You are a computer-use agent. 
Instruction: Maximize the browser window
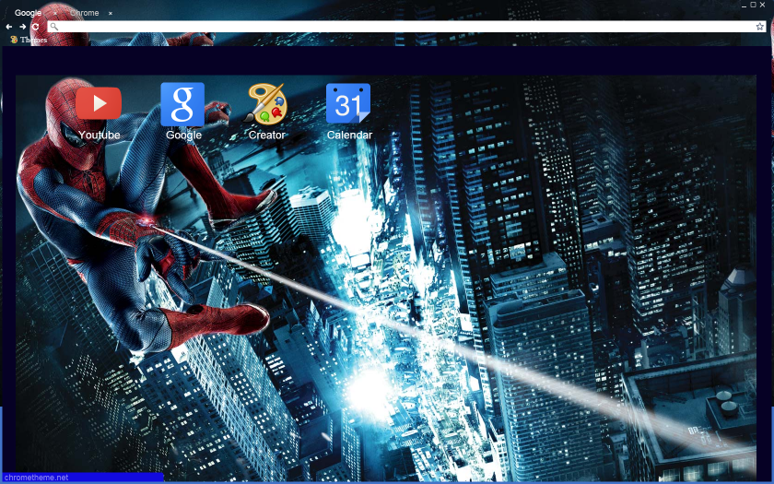click(754, 5)
